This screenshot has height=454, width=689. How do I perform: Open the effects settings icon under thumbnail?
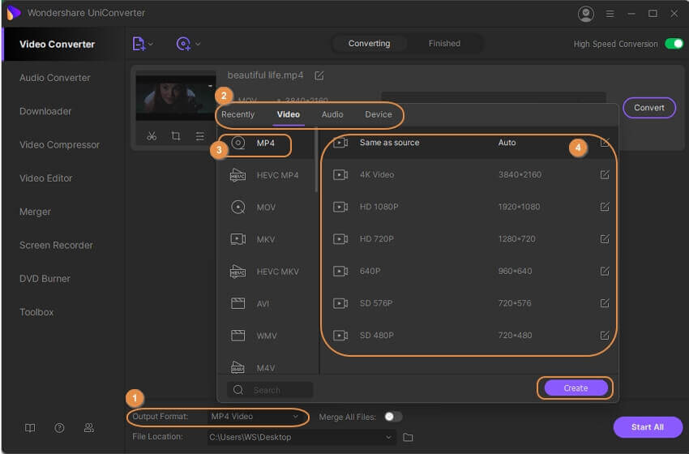pyautogui.click(x=200, y=136)
